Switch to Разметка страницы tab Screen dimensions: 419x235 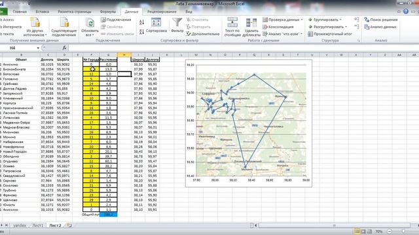[x=75, y=12]
